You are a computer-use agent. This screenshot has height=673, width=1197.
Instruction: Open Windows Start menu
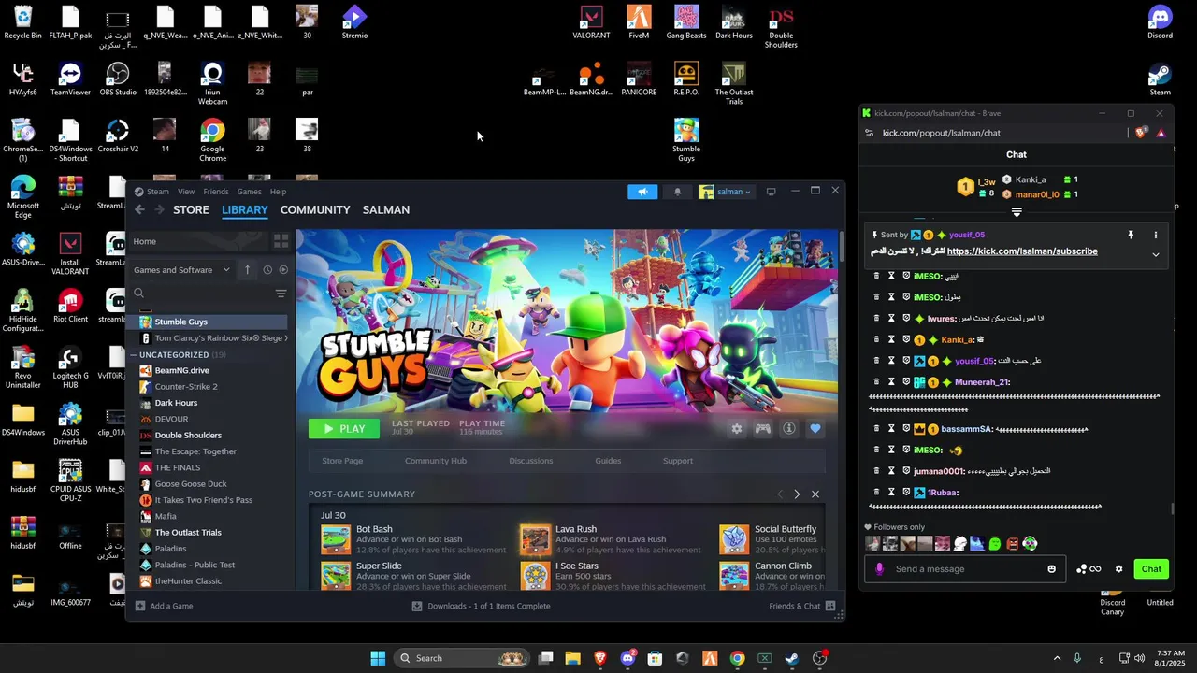point(378,658)
